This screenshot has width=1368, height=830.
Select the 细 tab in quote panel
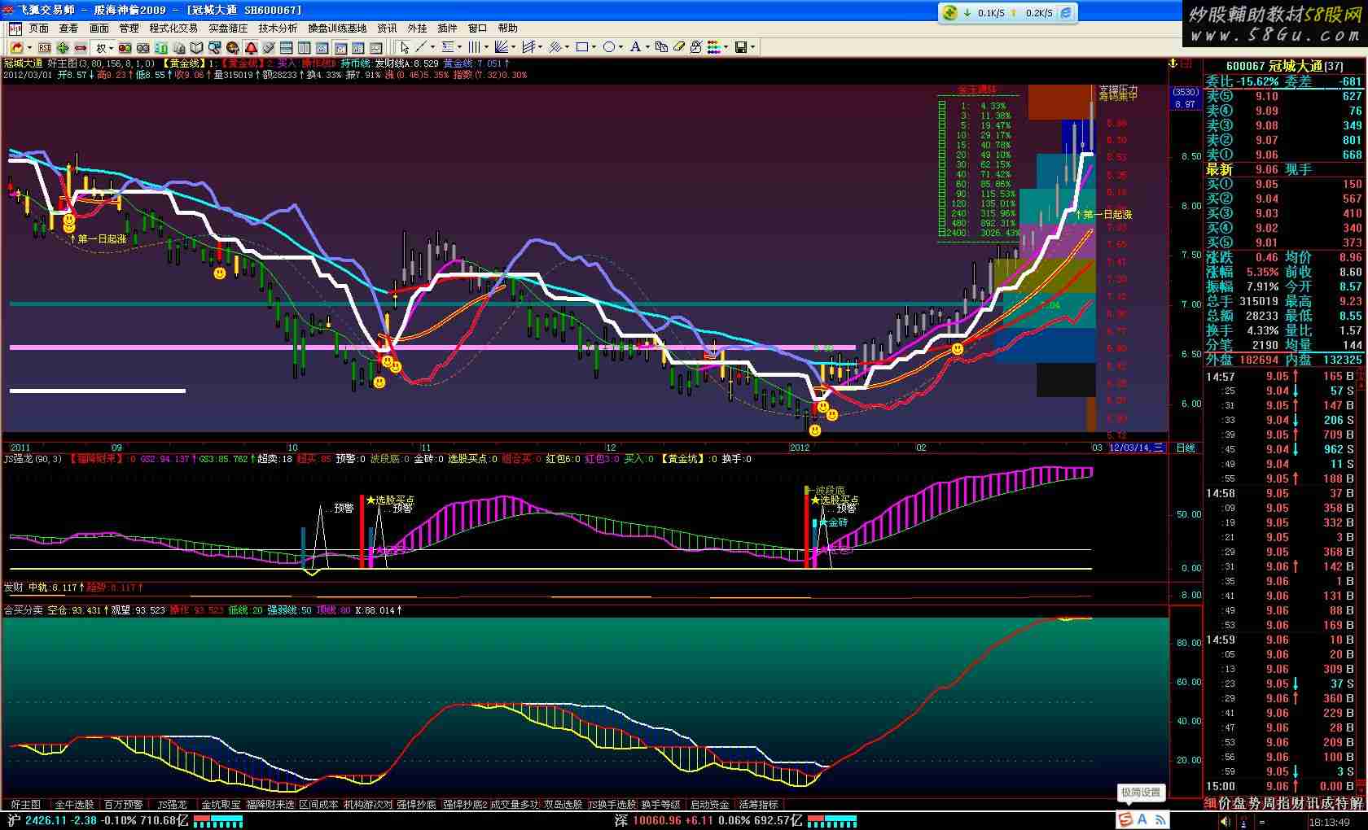1210,804
